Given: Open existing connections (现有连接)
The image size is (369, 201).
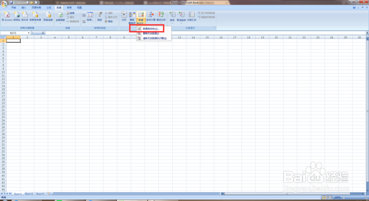Looking at the screenshot, I should click(x=48, y=17).
